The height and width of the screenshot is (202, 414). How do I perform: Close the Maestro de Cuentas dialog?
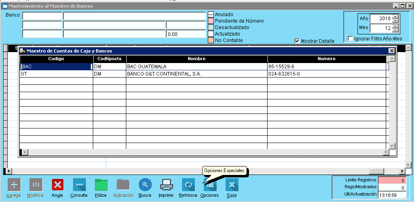[x=391, y=50]
